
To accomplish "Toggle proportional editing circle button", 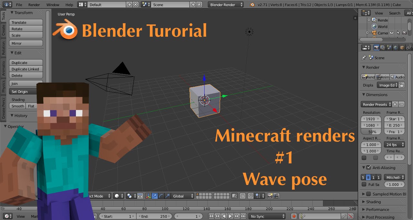I will [242, 196].
